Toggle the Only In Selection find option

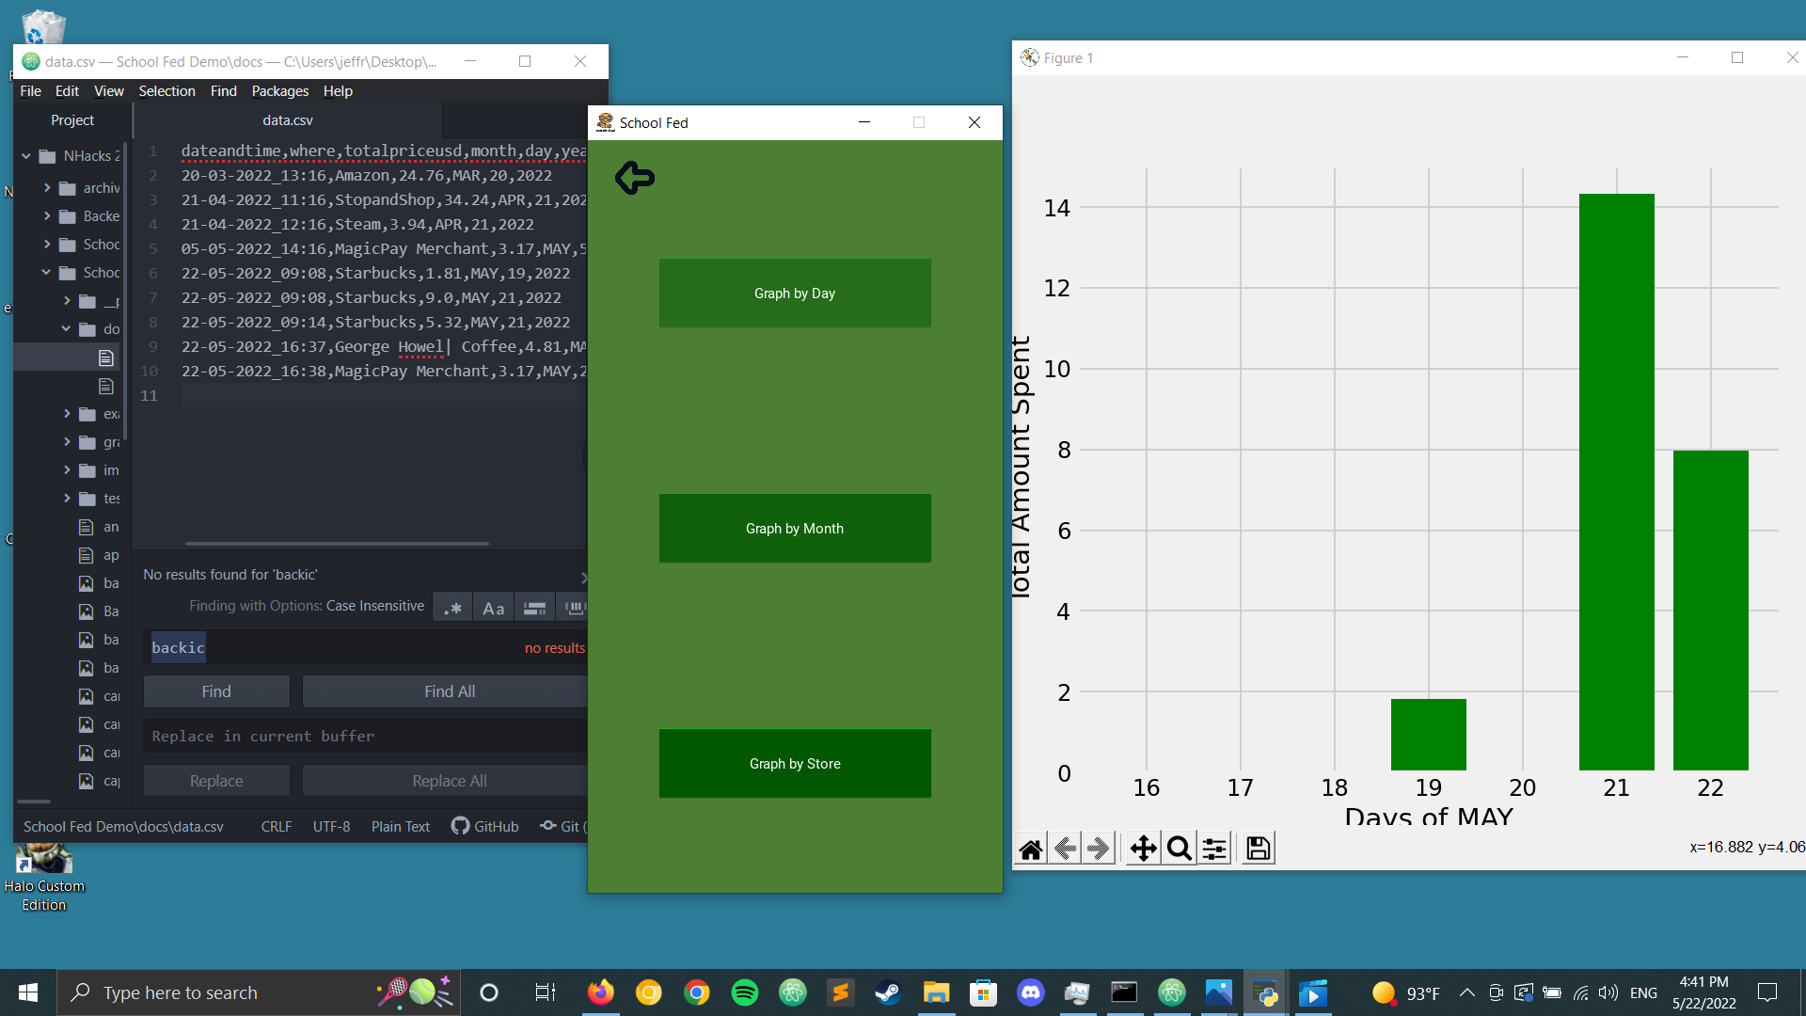click(534, 608)
